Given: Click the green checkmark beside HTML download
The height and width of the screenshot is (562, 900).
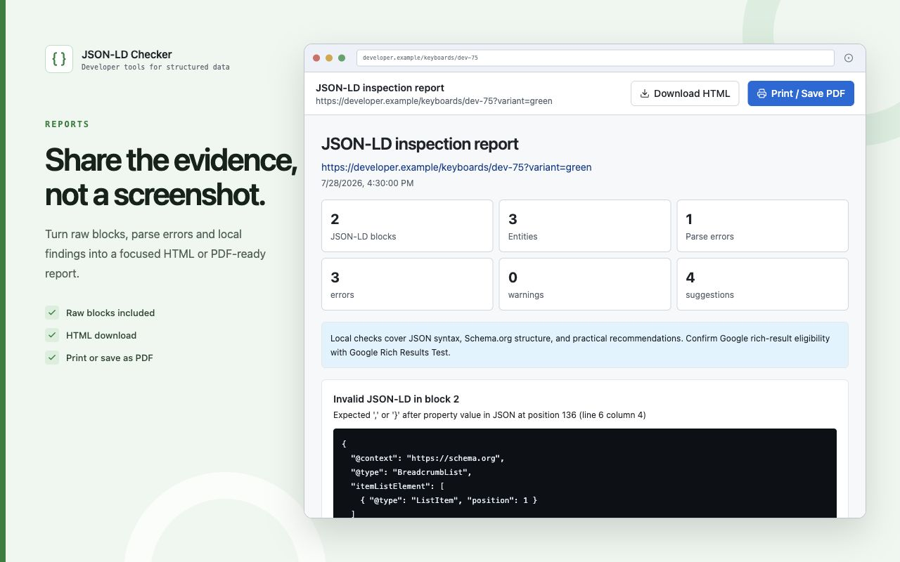Looking at the screenshot, I should pos(52,335).
